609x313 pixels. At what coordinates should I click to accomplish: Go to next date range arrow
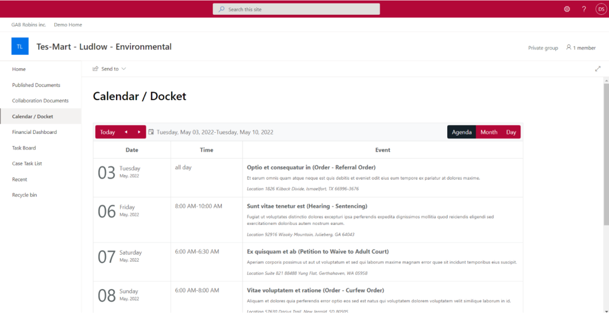(139, 132)
